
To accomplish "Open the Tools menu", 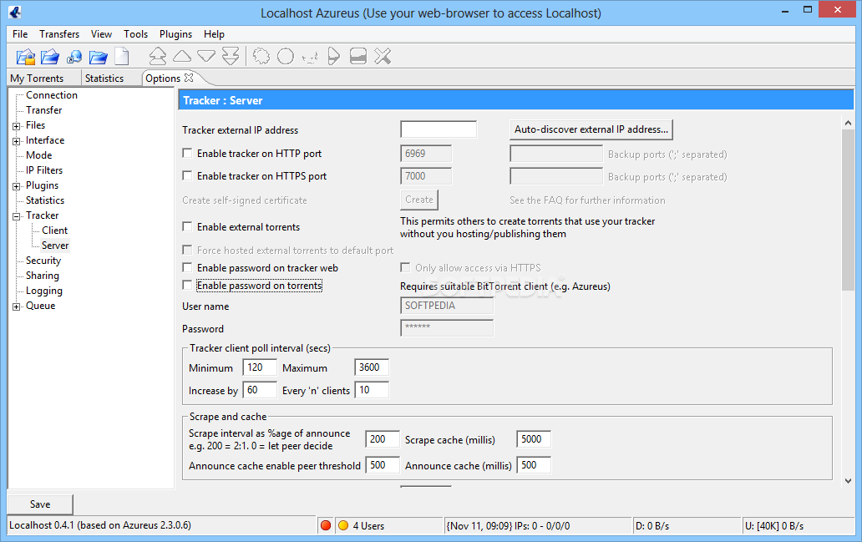I will (x=136, y=34).
